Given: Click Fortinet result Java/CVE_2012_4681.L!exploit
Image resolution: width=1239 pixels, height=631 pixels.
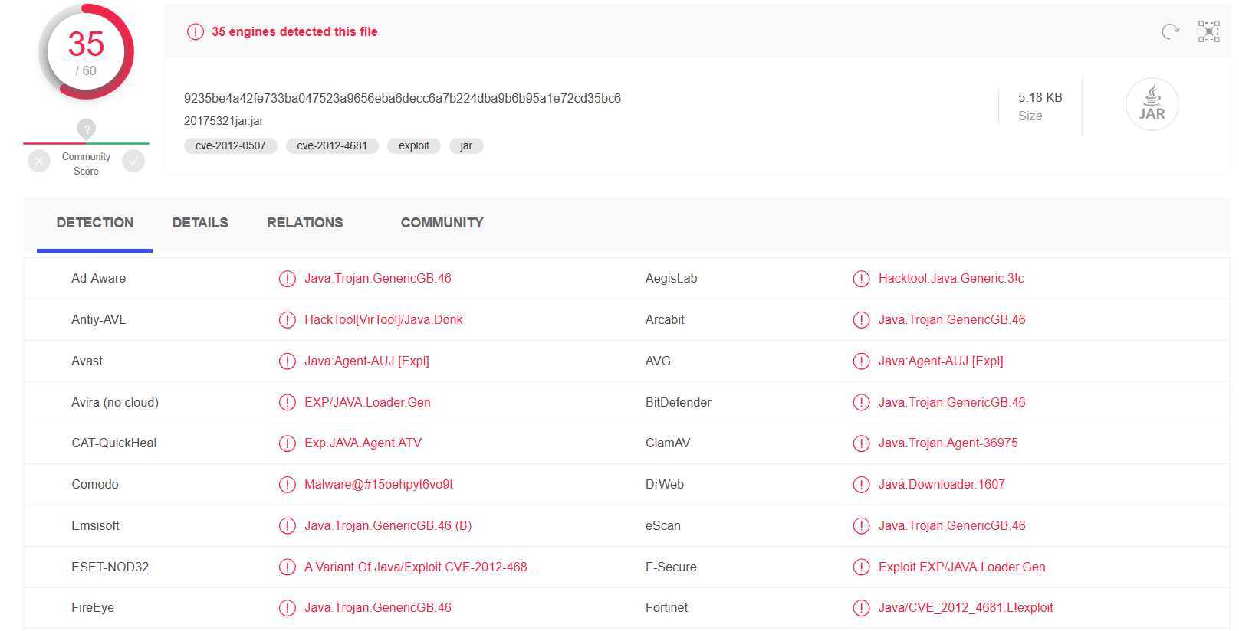Looking at the screenshot, I should tap(966, 608).
